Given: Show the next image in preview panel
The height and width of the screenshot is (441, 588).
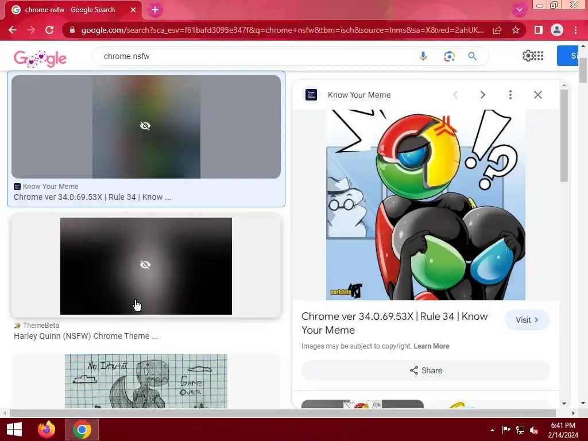Looking at the screenshot, I should pyautogui.click(x=483, y=95).
